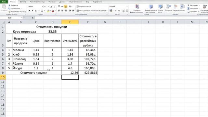Switch to the Review (Рецензирование) tab
The width and height of the screenshot is (208, 117).
click(76, 2)
